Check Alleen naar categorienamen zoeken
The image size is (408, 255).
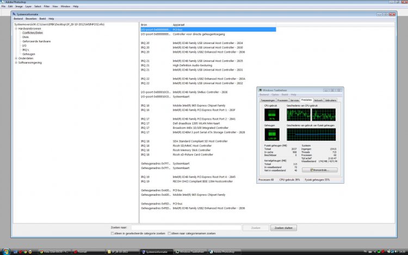[x=169, y=233]
